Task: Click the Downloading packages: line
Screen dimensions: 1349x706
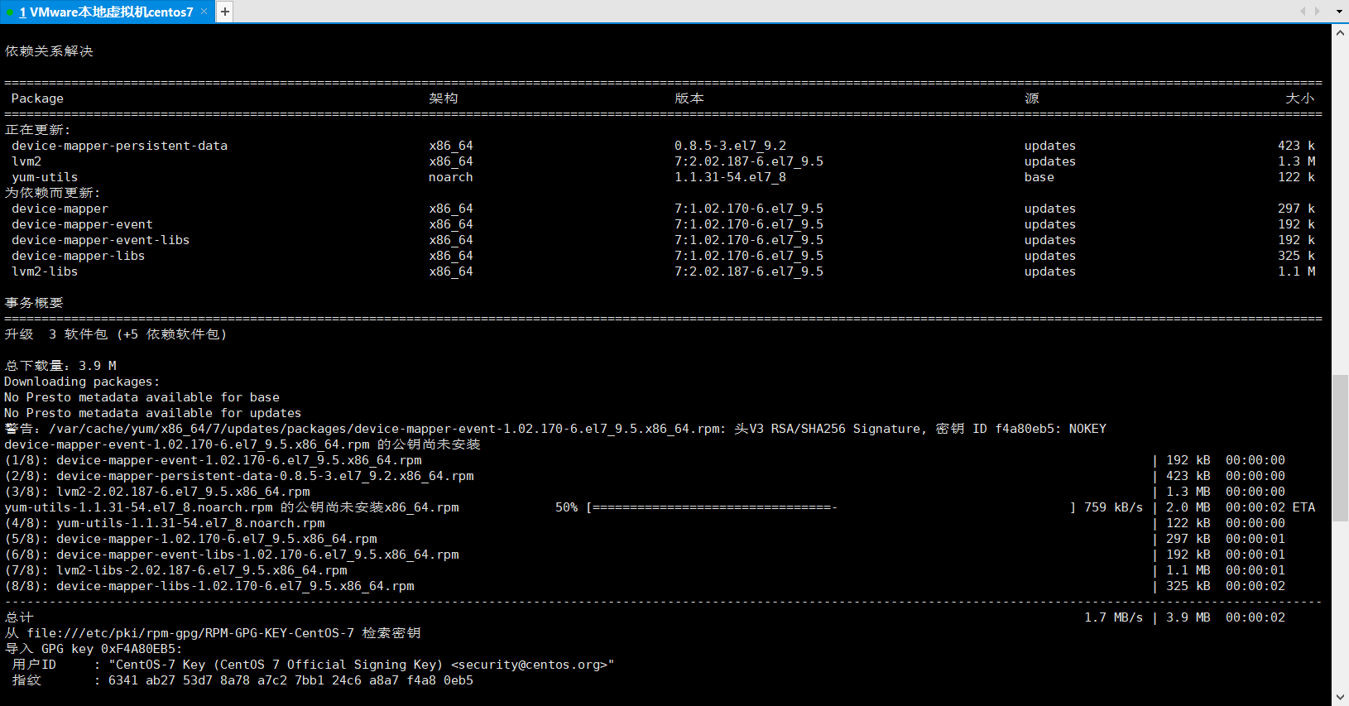Action: [82, 382]
